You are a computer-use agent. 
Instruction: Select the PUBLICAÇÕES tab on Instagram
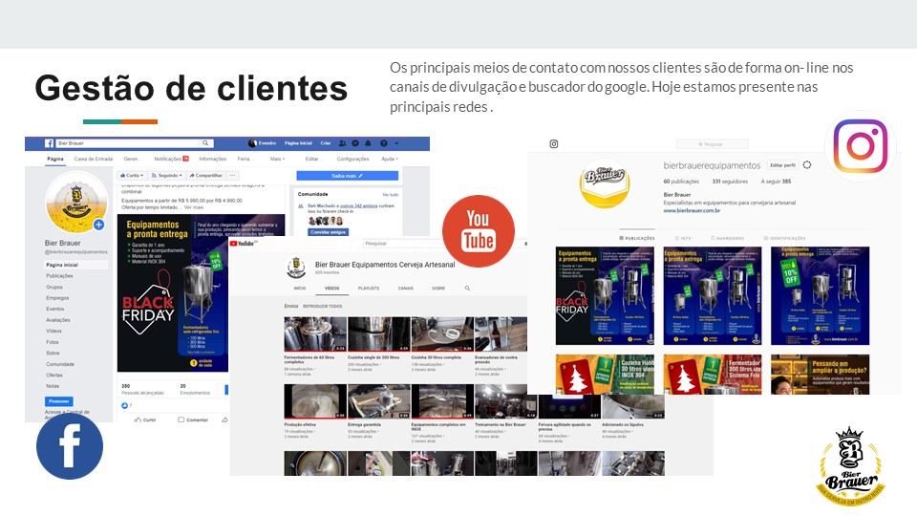click(637, 238)
